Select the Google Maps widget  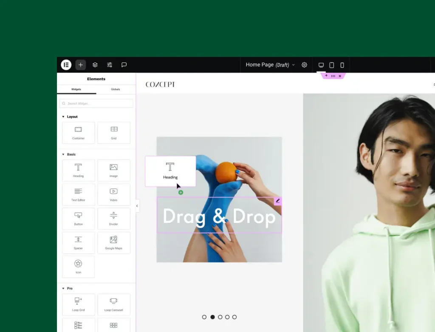pos(113,243)
